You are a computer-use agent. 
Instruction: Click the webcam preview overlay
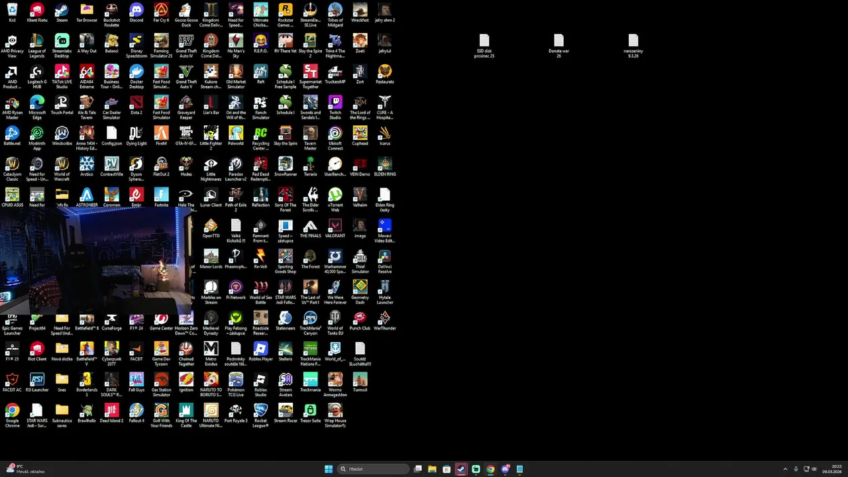96,262
